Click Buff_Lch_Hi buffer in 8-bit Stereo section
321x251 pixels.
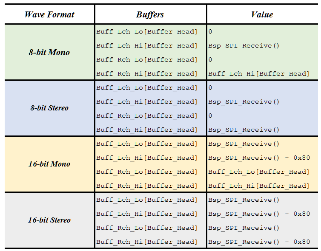click(x=147, y=102)
